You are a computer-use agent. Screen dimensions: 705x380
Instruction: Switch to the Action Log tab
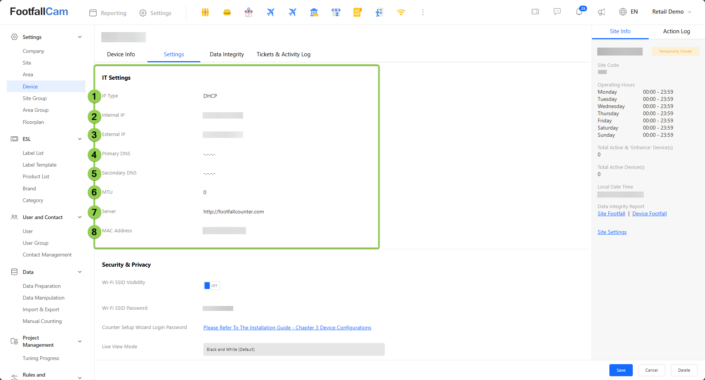click(676, 31)
